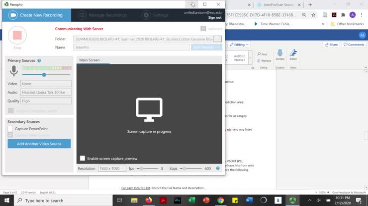Click the Join Session button

coord(206,47)
